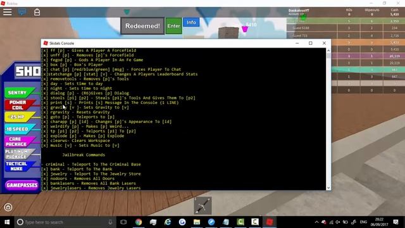The image size is (405, 228).
Task: Buy the +10 Speed shop item
Action: [x=20, y=129]
